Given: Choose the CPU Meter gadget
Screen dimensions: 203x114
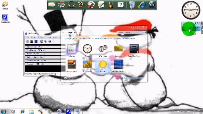Looking at the screenshot, I should point(103,50).
